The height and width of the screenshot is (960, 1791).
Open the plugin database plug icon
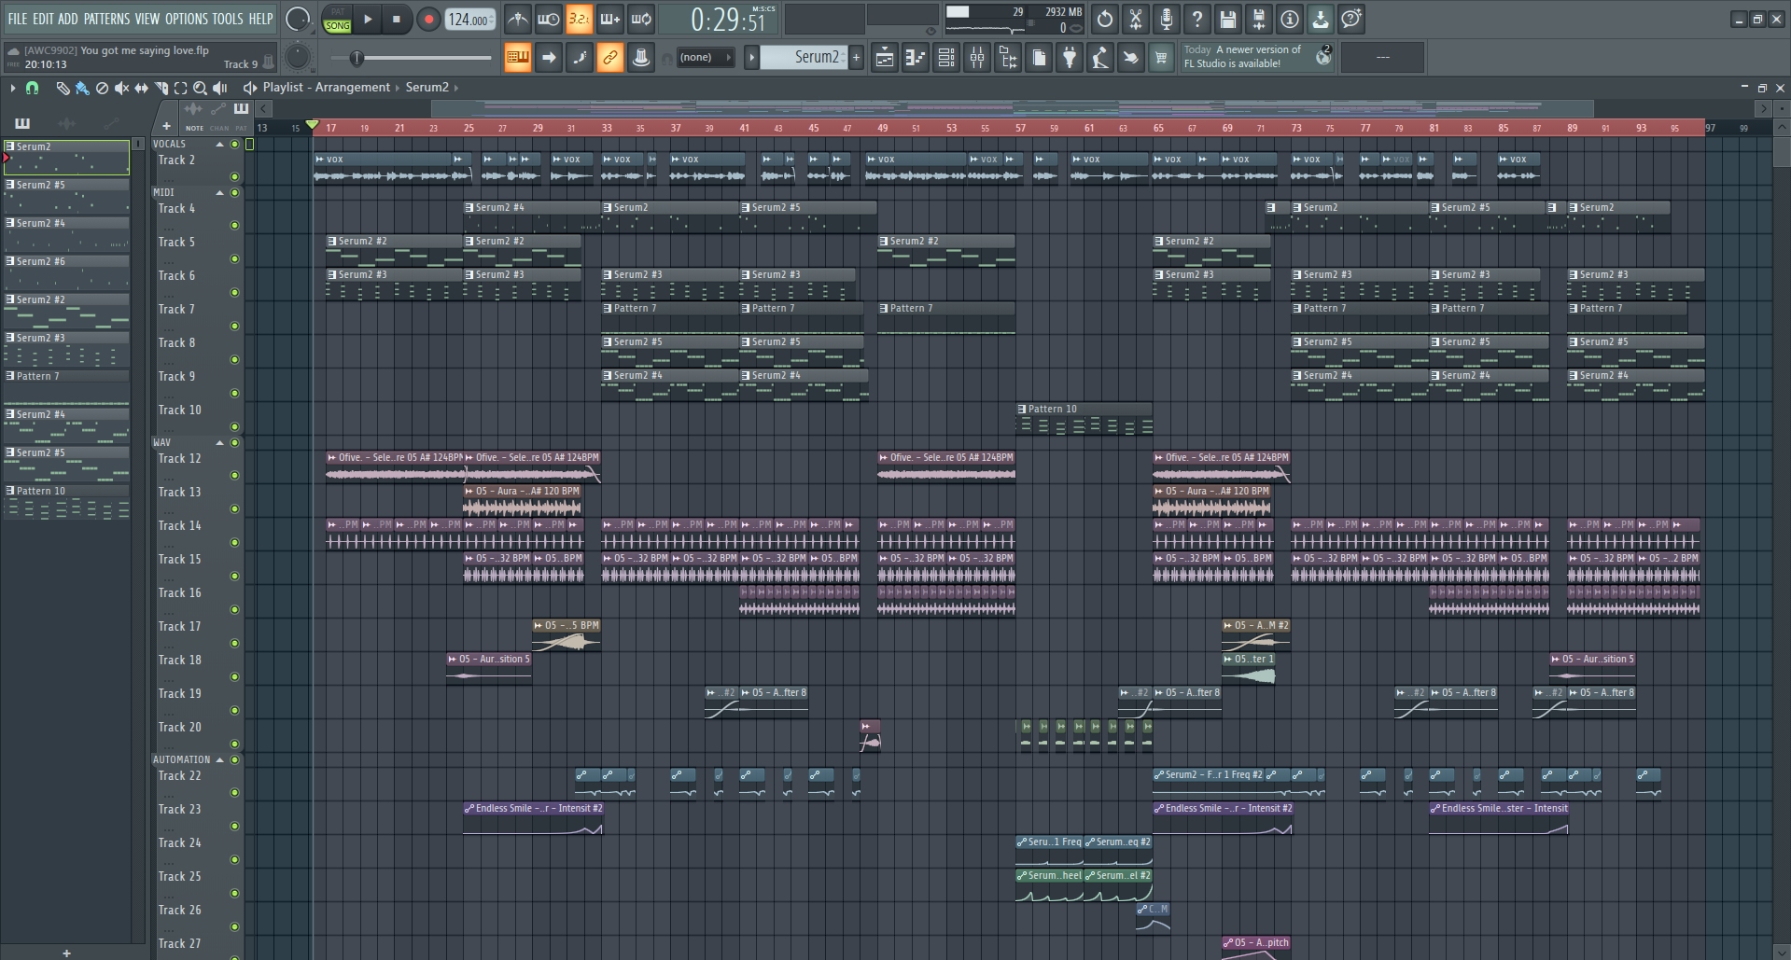[1070, 58]
